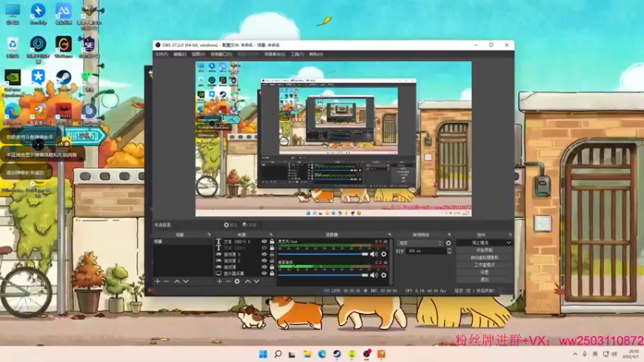This screenshot has height=362, width=644.
Task: Remove the selected scene with the minus icon
Action: click(167, 281)
